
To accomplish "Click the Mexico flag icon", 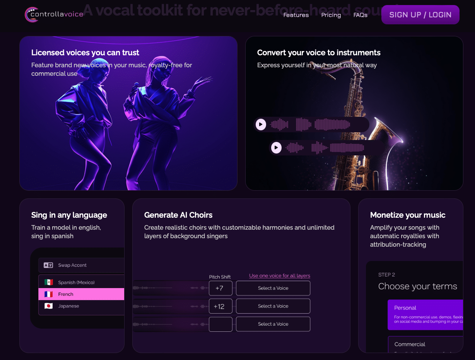I will coord(49,282).
